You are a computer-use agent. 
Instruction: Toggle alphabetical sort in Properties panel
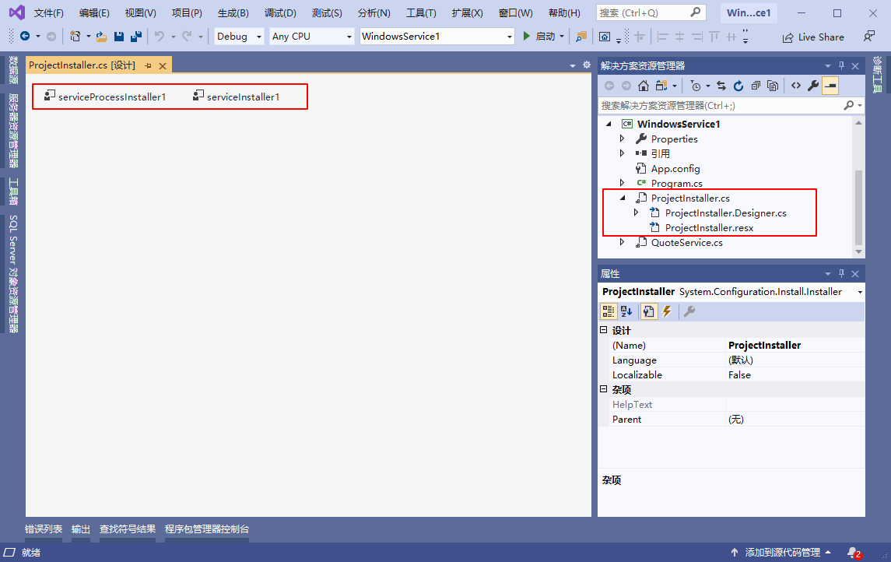[626, 311]
